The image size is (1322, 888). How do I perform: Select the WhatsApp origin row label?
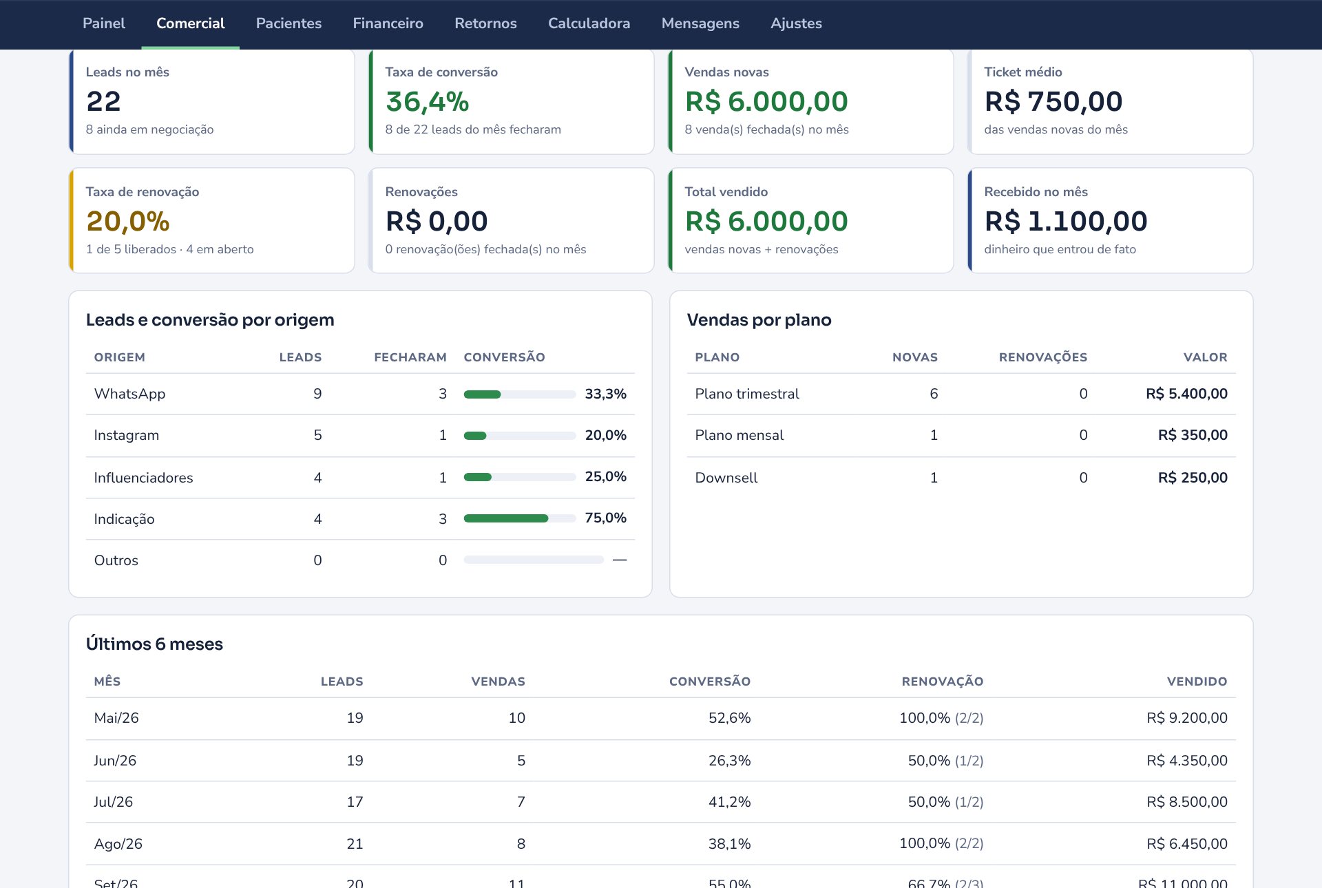pyautogui.click(x=129, y=394)
